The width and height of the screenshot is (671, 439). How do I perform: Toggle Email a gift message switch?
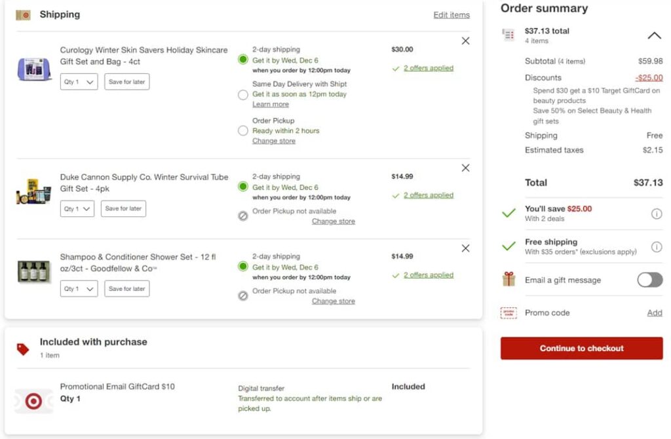649,280
